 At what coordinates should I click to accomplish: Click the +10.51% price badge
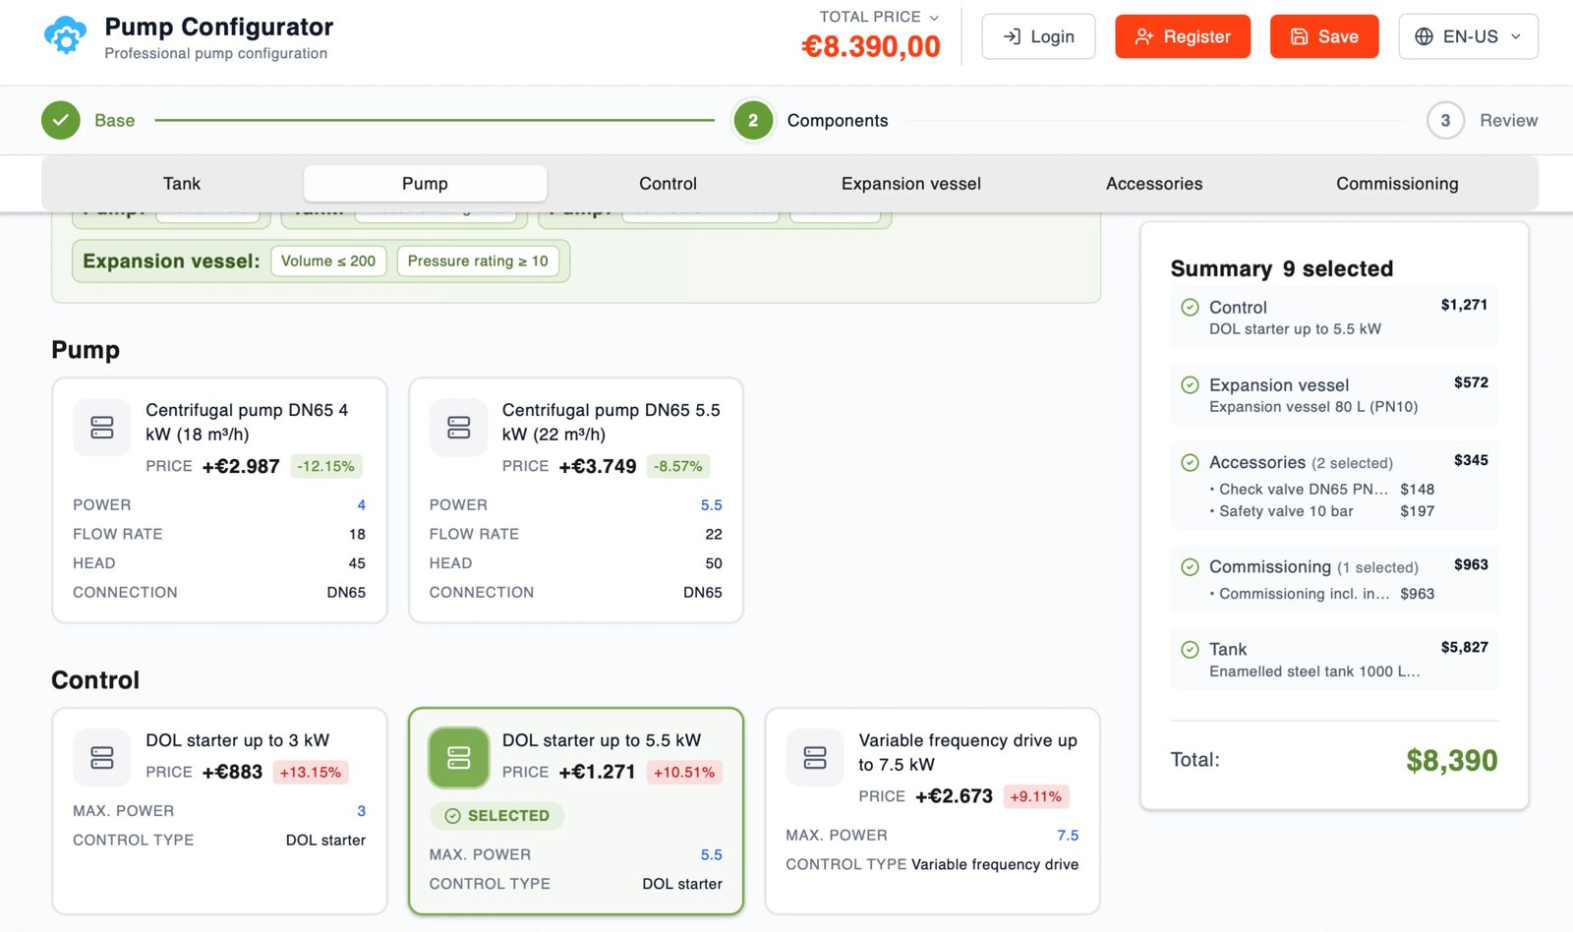coord(684,772)
